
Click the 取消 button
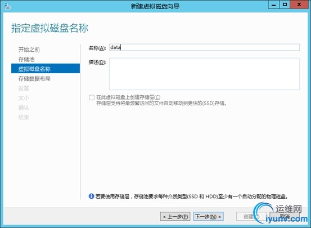[285, 216]
